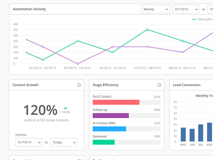Click the MAY month label
213x160 pixels.
tap(183, 145)
